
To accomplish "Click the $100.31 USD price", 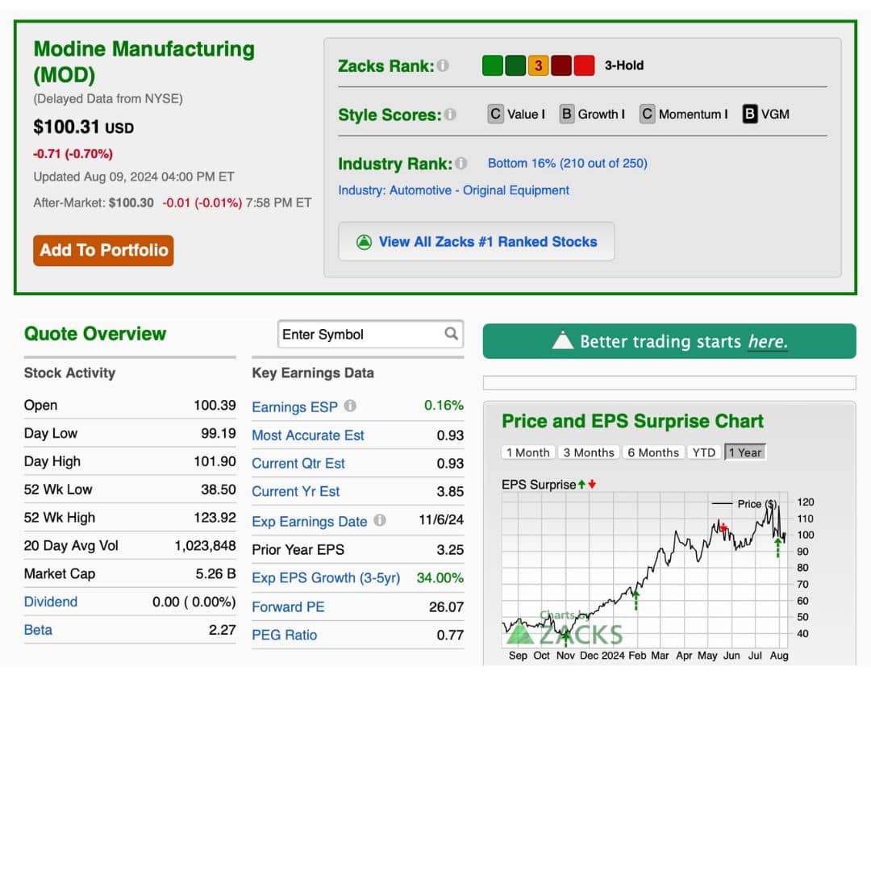I will tap(83, 127).
